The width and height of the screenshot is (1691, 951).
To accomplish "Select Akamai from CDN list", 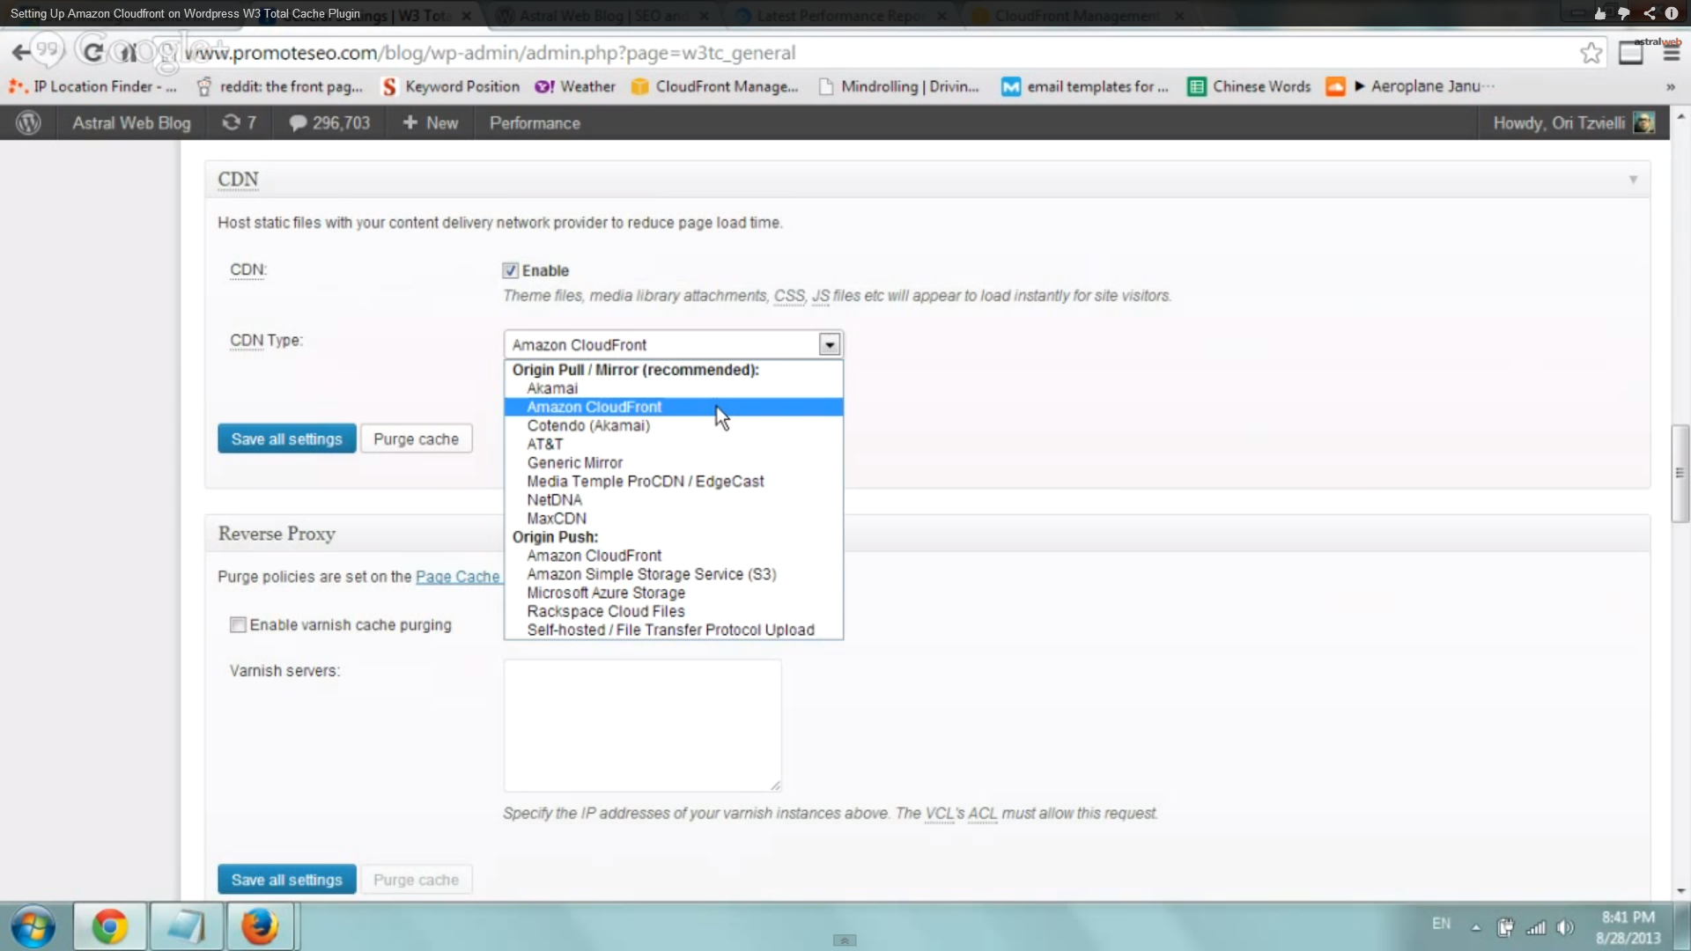I will click(x=673, y=388).
